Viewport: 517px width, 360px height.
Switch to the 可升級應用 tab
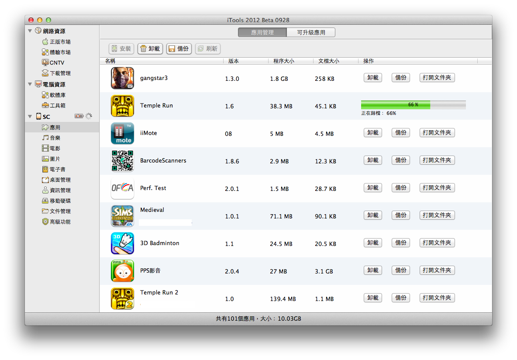[311, 32]
